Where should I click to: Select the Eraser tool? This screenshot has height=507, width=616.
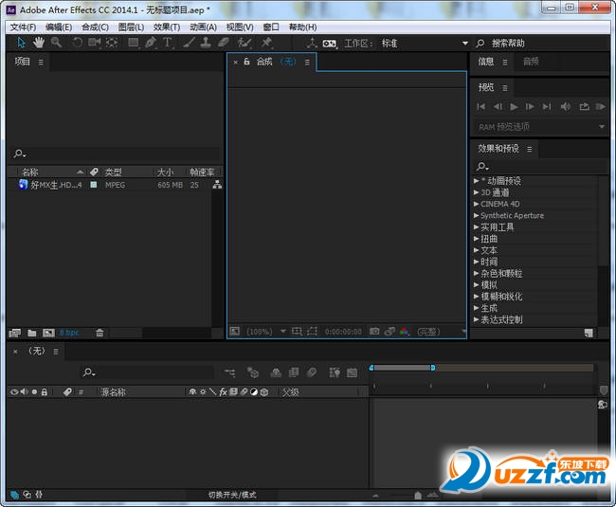click(x=223, y=43)
